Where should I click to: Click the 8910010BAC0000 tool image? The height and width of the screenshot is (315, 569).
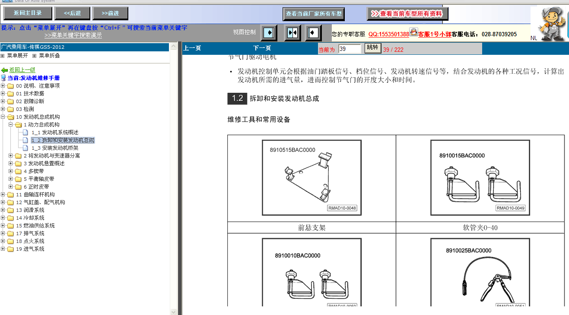pyautogui.click(x=312, y=273)
